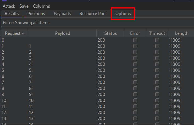Open the Options tab

point(123,13)
